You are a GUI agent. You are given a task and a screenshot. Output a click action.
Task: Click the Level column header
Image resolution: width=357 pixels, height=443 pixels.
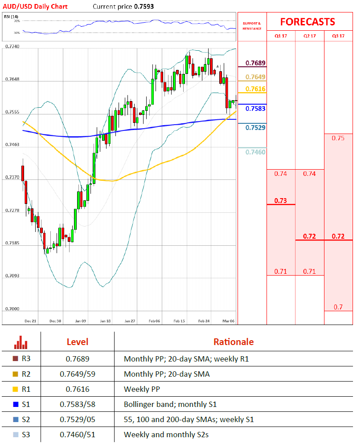[x=78, y=342]
